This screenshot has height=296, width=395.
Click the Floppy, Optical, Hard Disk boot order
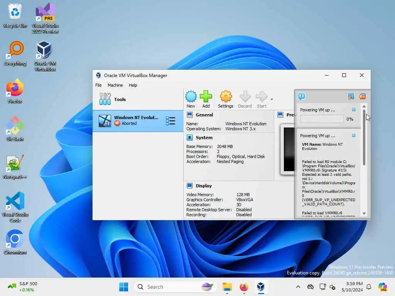tap(241, 156)
